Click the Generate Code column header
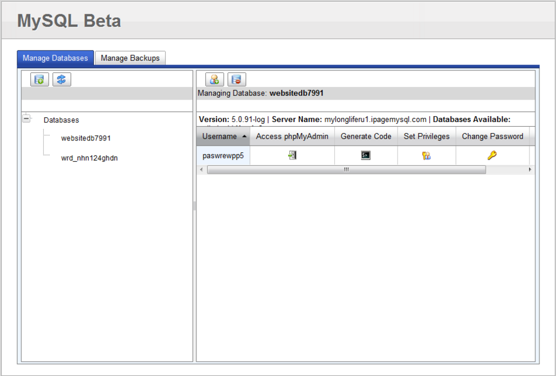The image size is (556, 376). click(x=366, y=136)
